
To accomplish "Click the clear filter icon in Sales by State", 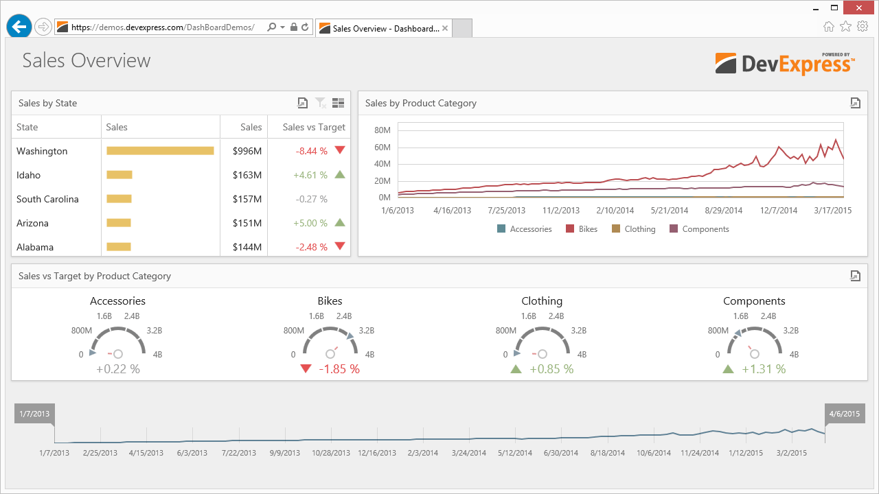I will [320, 103].
